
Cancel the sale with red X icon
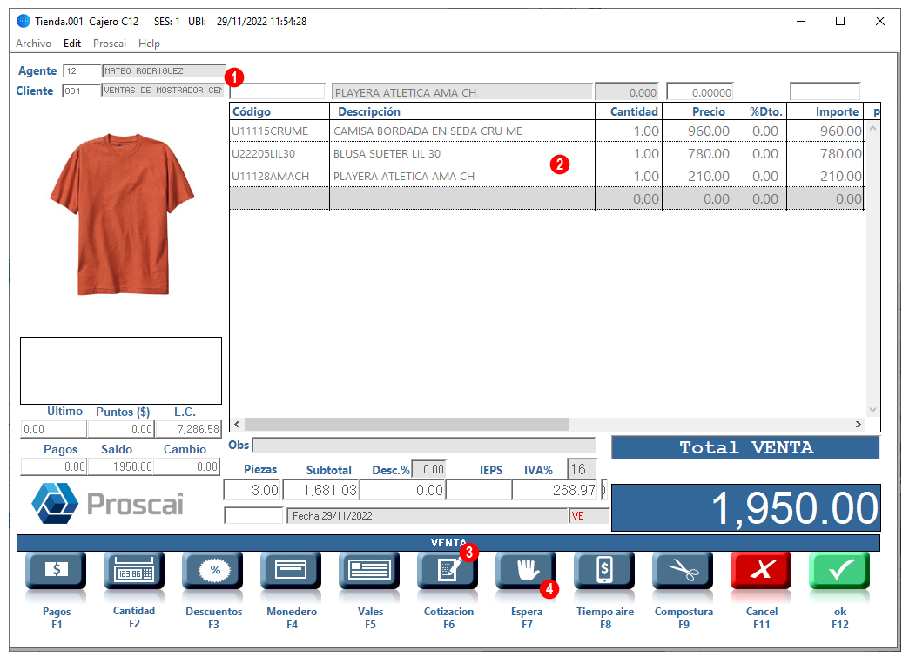click(761, 571)
